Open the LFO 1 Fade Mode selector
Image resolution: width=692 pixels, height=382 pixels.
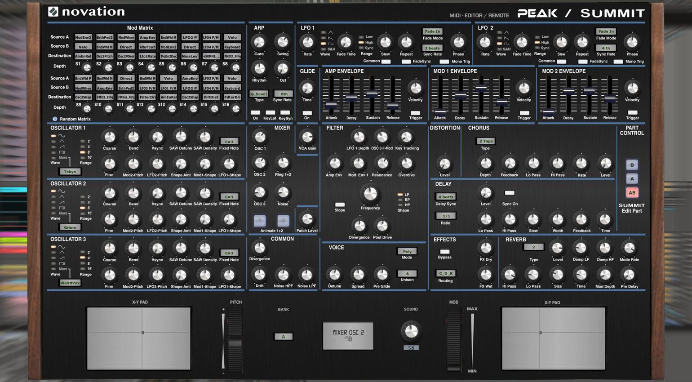pyautogui.click(x=432, y=31)
